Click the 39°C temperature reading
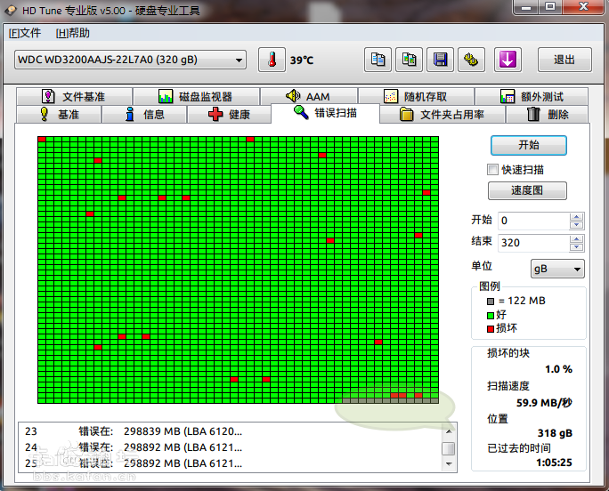The width and height of the screenshot is (609, 491). click(x=302, y=60)
